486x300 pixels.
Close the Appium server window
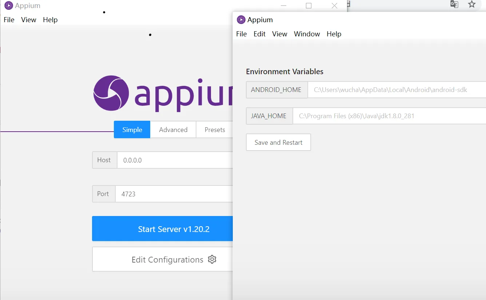click(x=334, y=5)
